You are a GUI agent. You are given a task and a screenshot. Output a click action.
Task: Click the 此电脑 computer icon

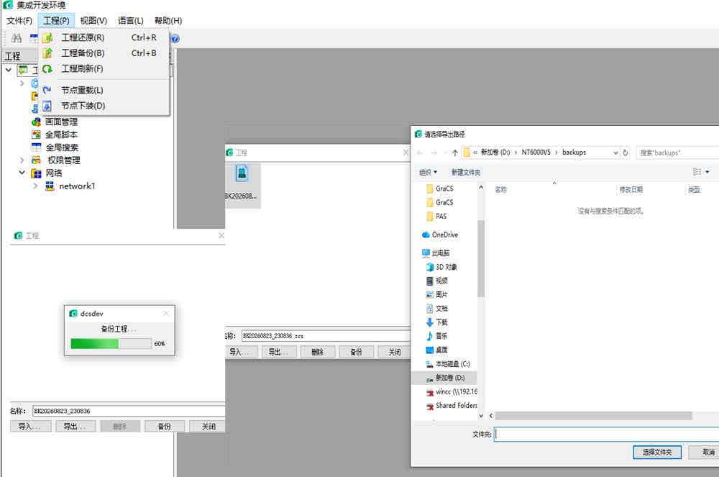(426, 253)
